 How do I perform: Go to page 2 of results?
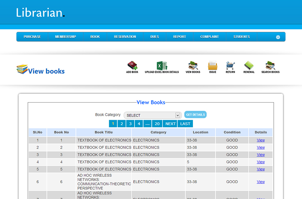pyautogui.click(x=122, y=124)
